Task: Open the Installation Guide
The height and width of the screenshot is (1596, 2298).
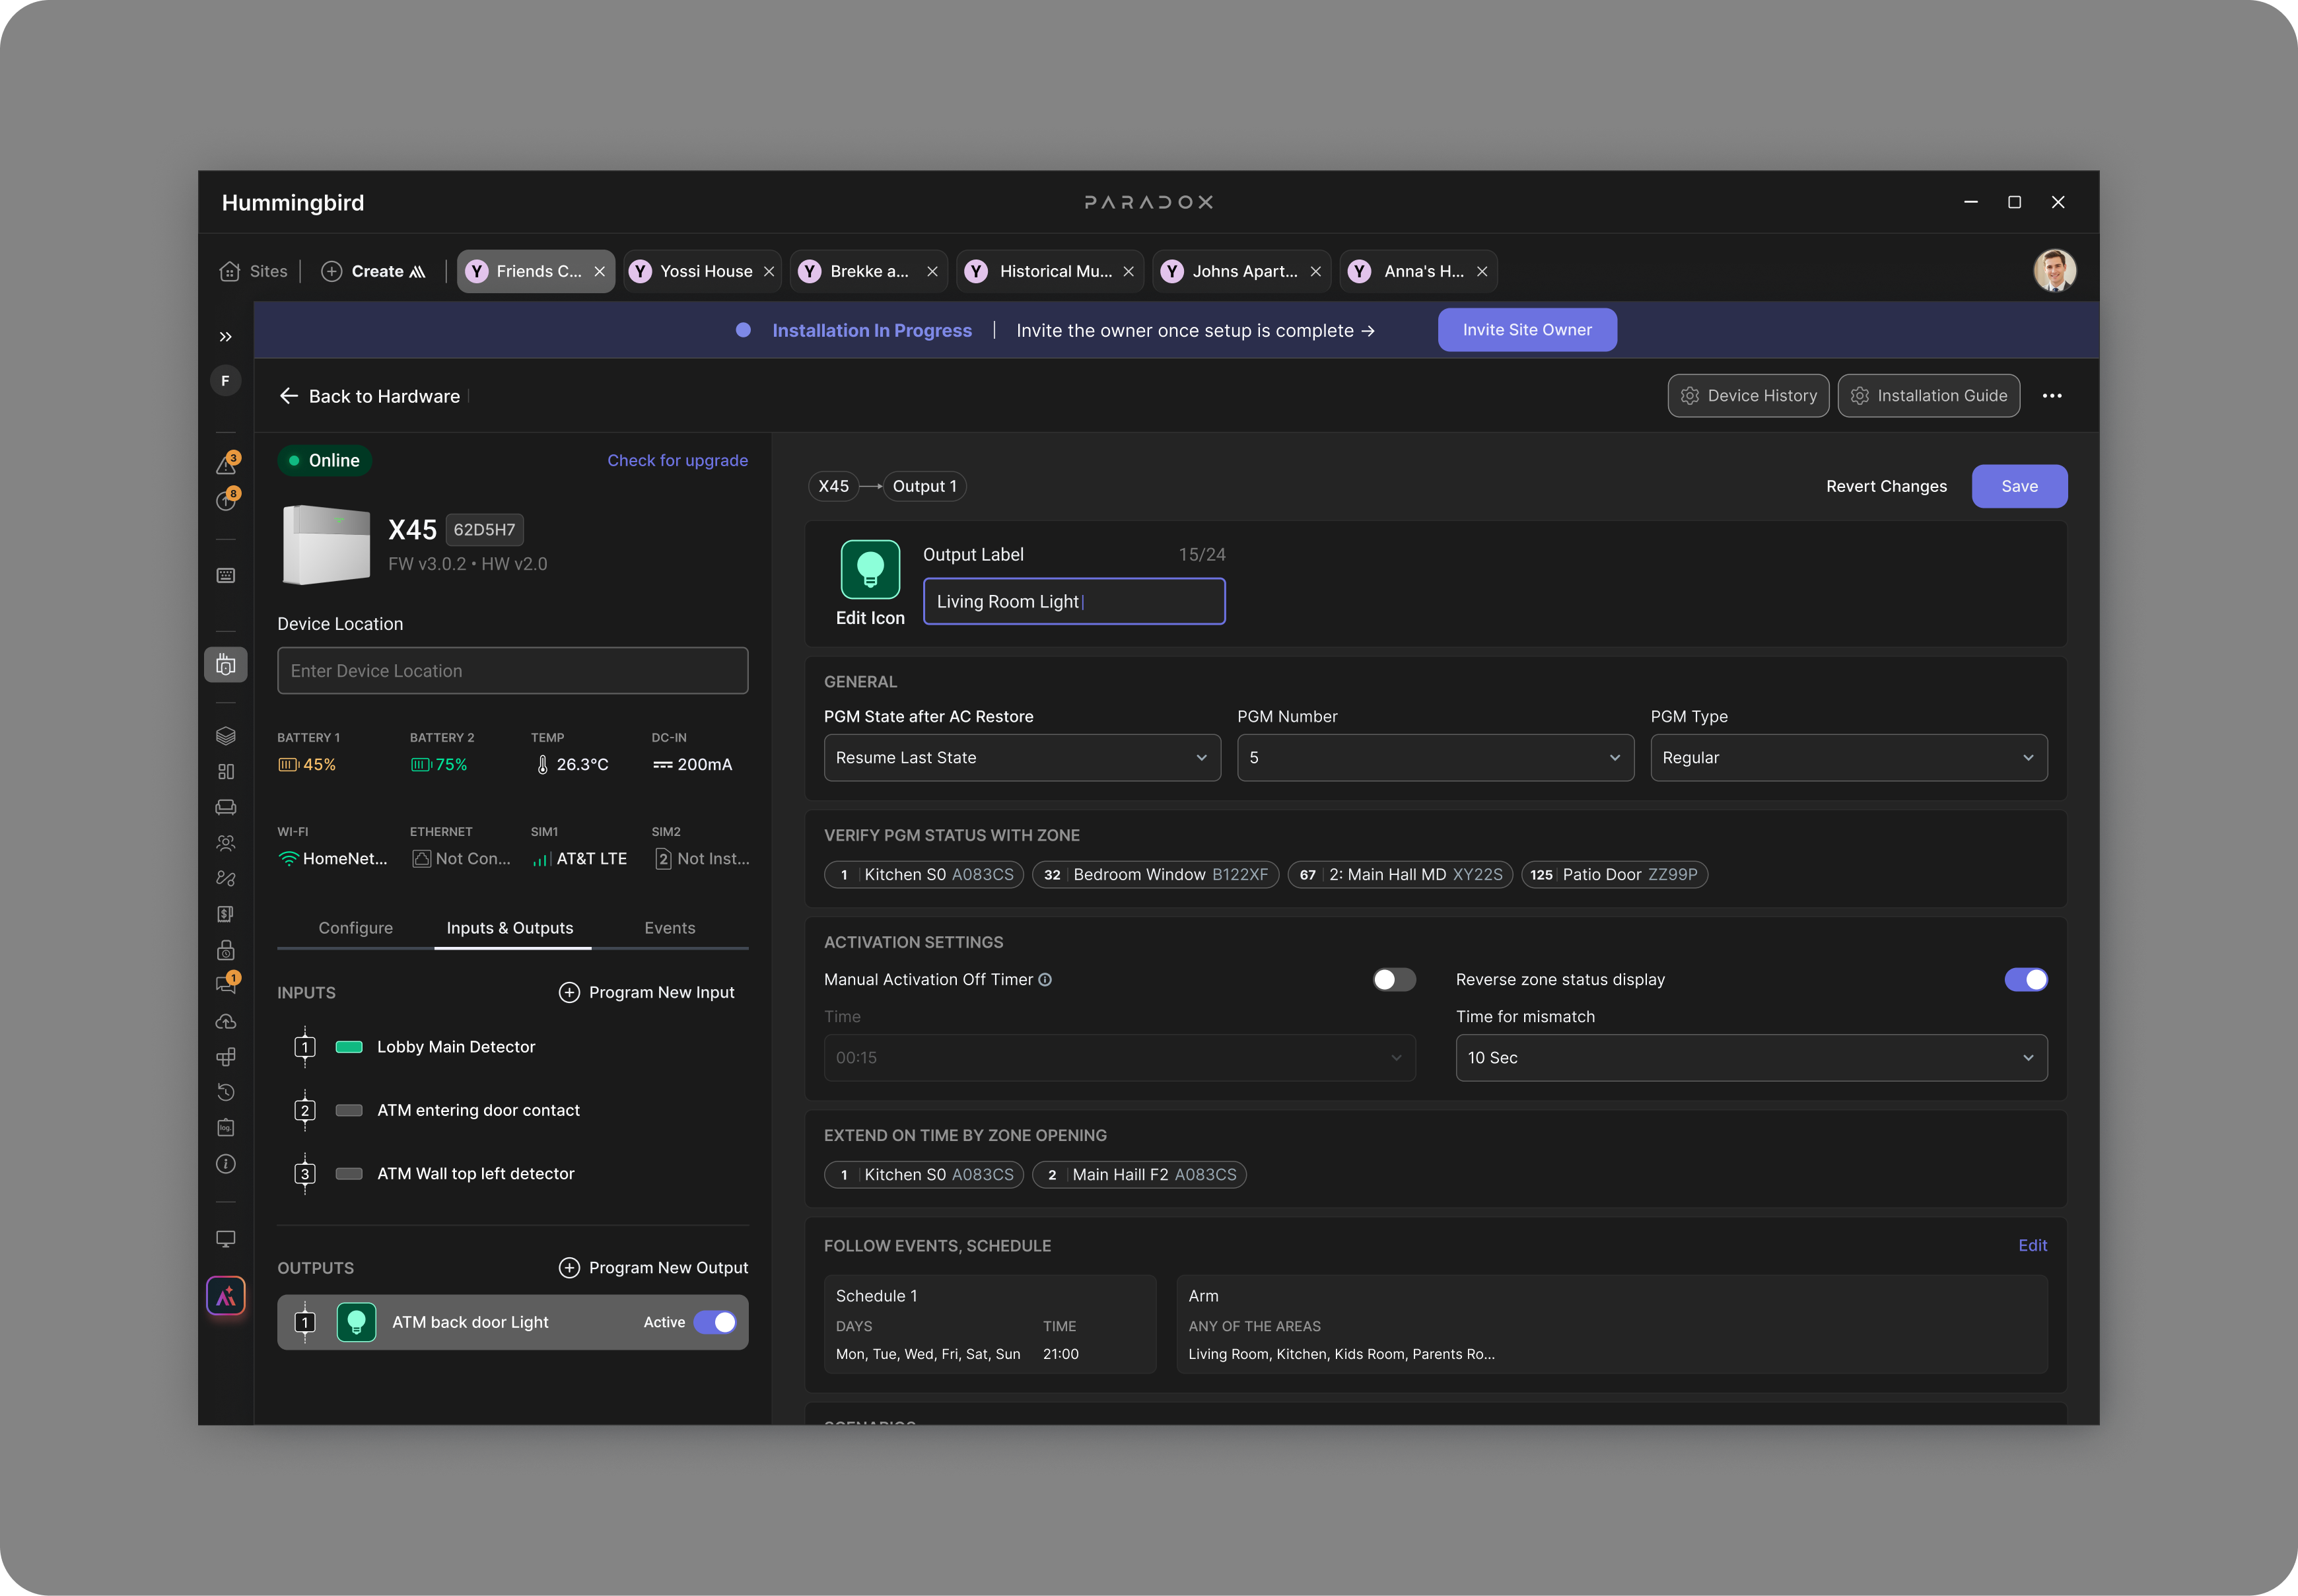Action: [1928, 396]
